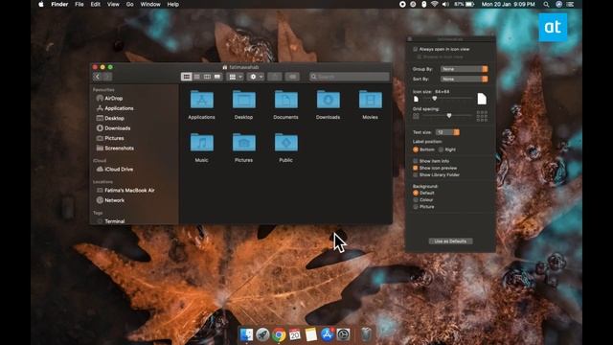The width and height of the screenshot is (613, 345).
Task: Click Use as Defaults button
Action: pos(450,241)
